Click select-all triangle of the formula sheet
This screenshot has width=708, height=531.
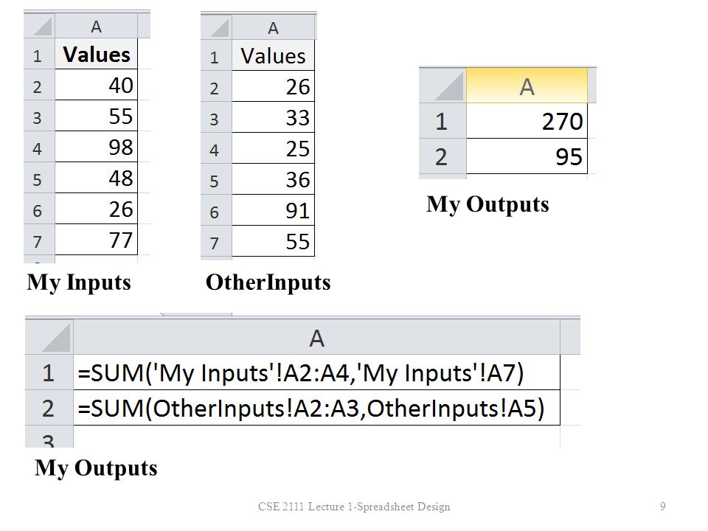49,337
